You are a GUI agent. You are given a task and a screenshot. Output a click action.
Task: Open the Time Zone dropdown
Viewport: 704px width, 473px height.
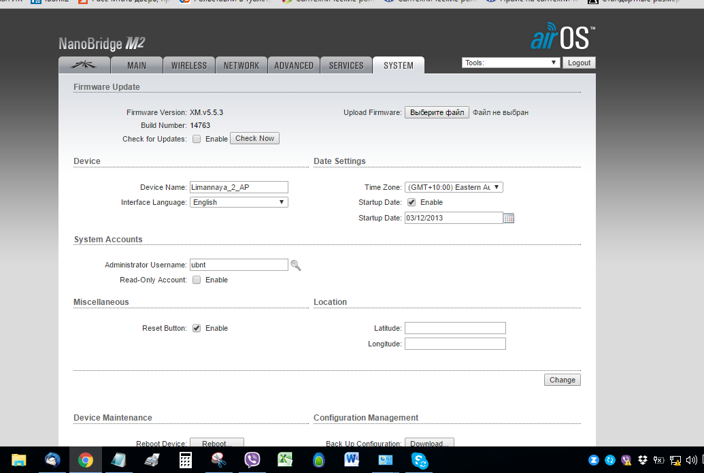click(x=454, y=187)
